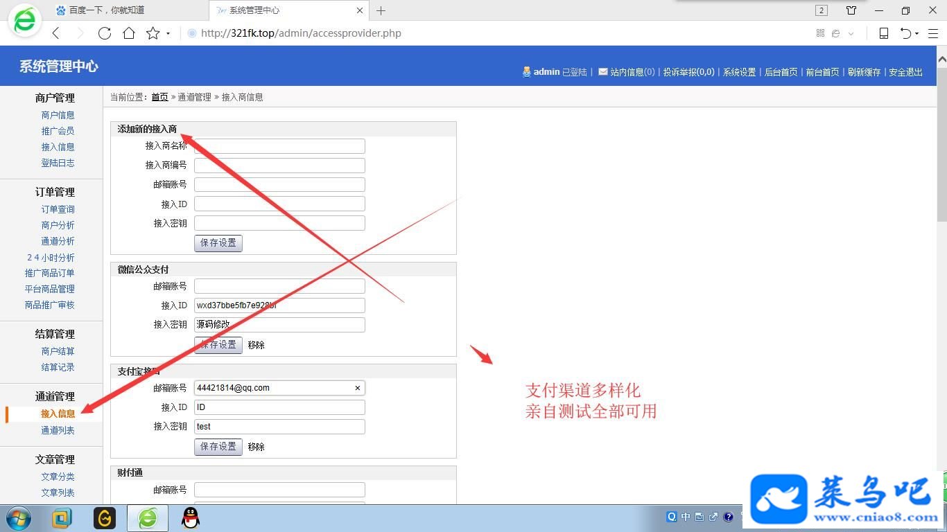
Task: Go to browser home page icon
Action: coord(128,33)
